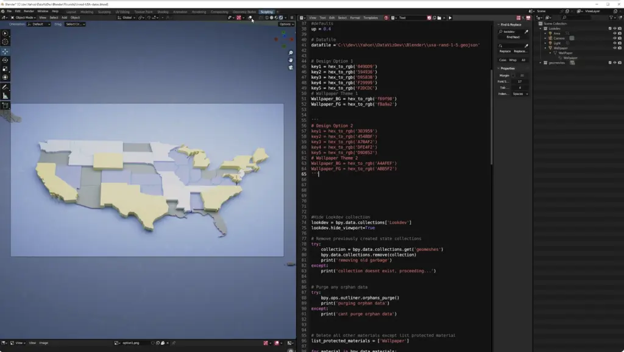Activate the Scale tool
The image size is (624, 352).
pos(5,69)
